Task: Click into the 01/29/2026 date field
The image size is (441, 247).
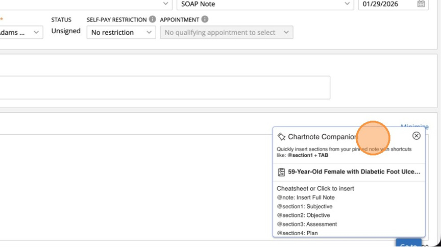Action: (386, 4)
